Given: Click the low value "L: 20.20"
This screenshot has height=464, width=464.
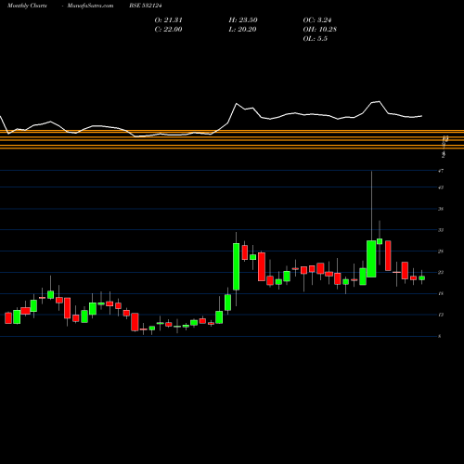Looking at the screenshot, I should tap(242, 30).
